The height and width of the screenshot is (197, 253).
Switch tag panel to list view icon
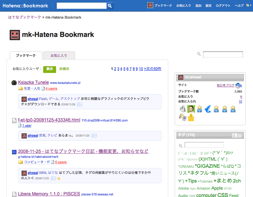click(234, 136)
